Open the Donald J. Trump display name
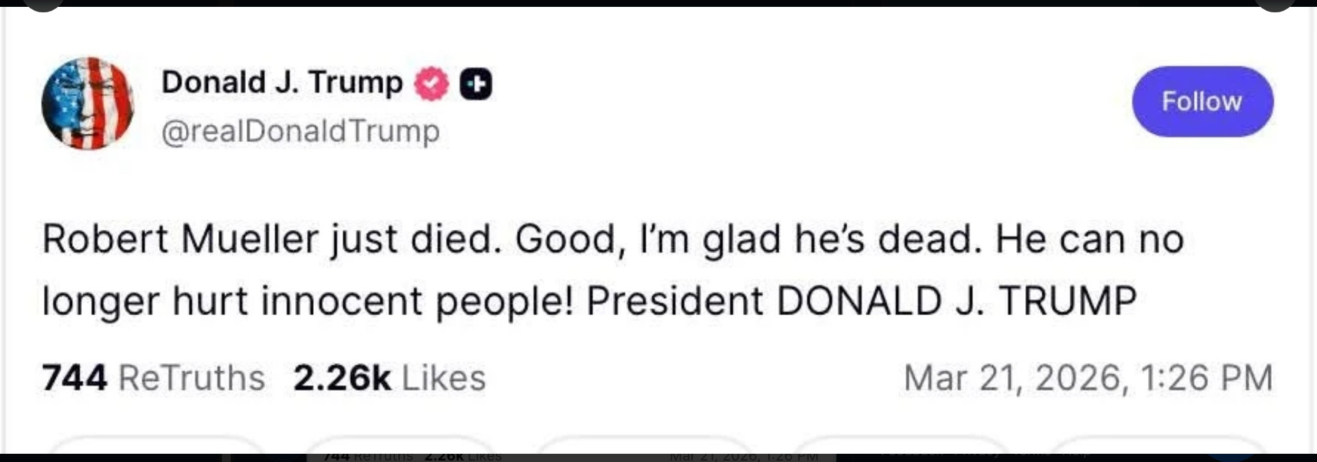 282,82
